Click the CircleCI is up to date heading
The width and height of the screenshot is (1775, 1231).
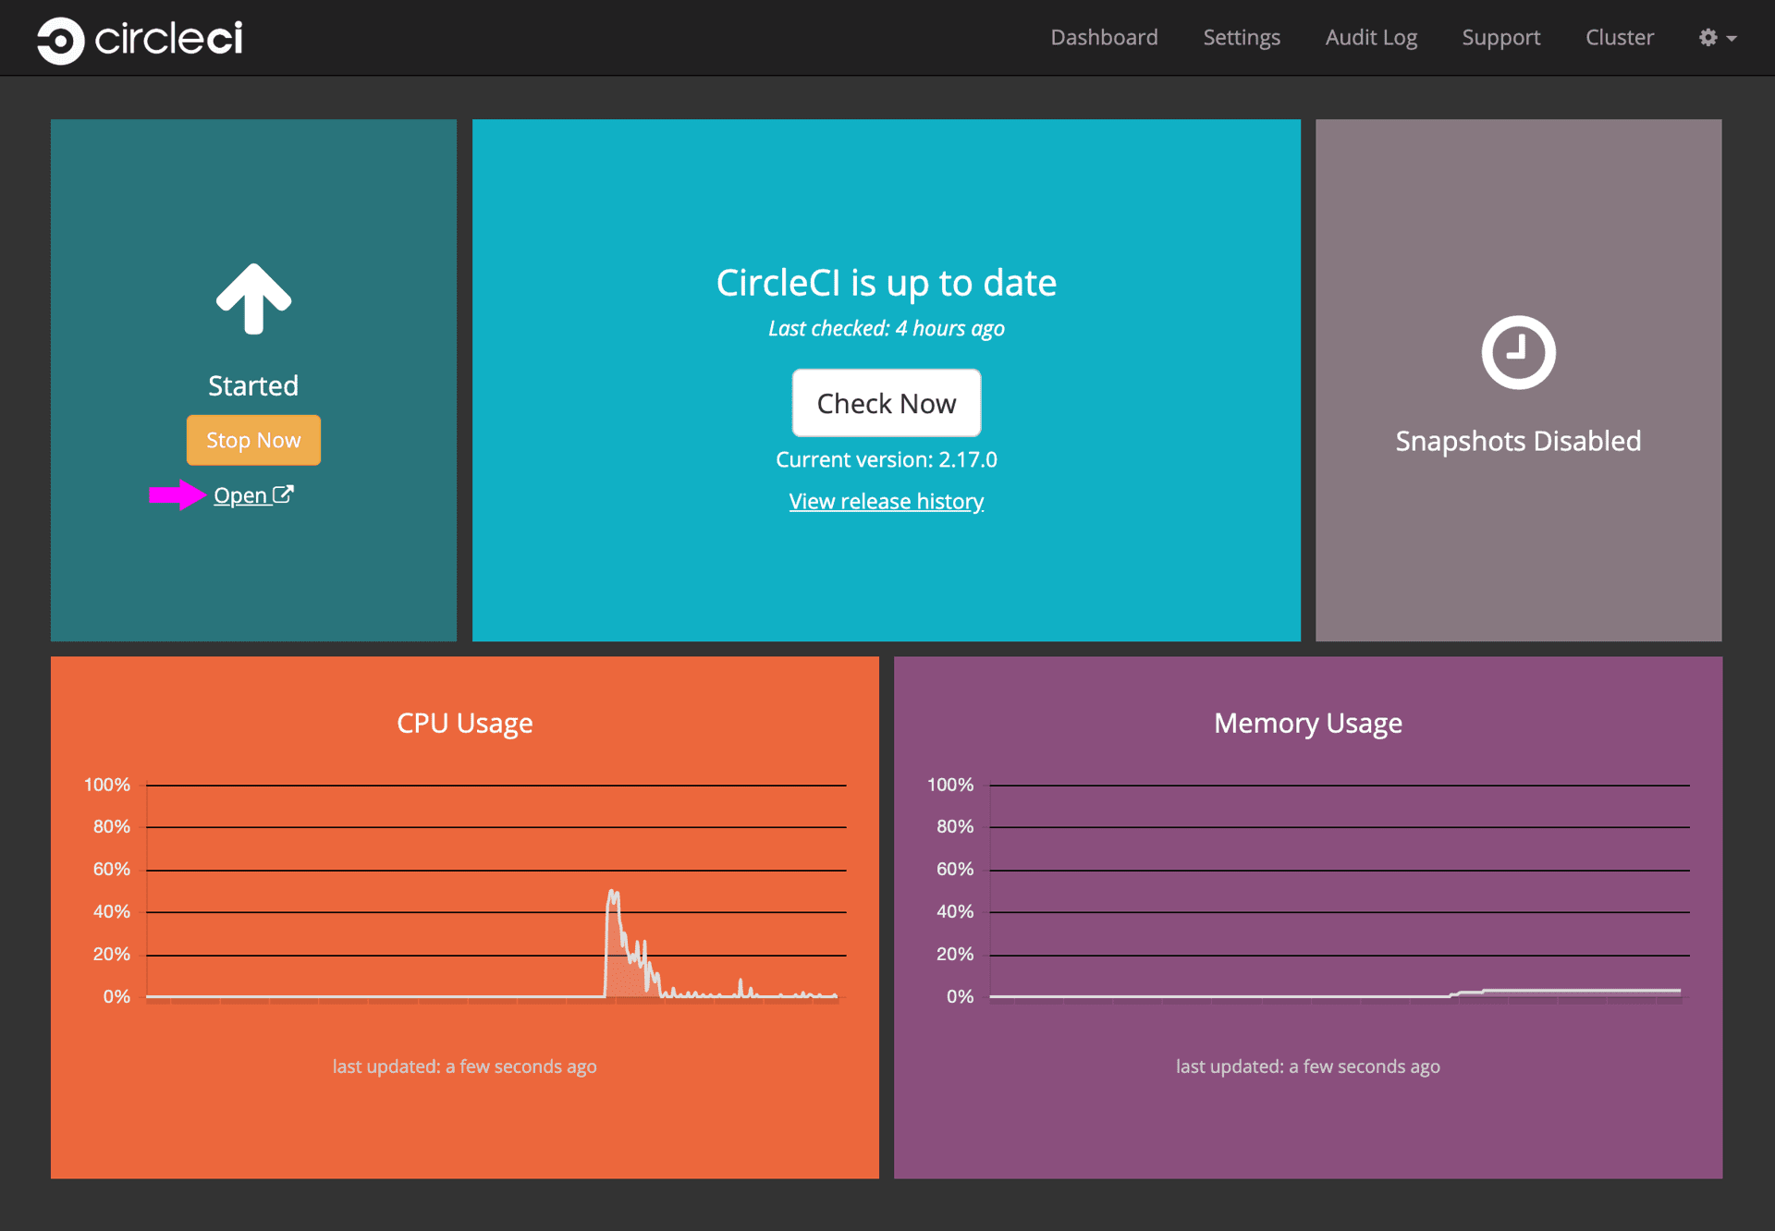[886, 283]
